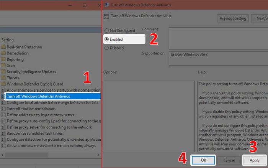Click policy icon for Randomize scheduled task times

tap(3, 133)
